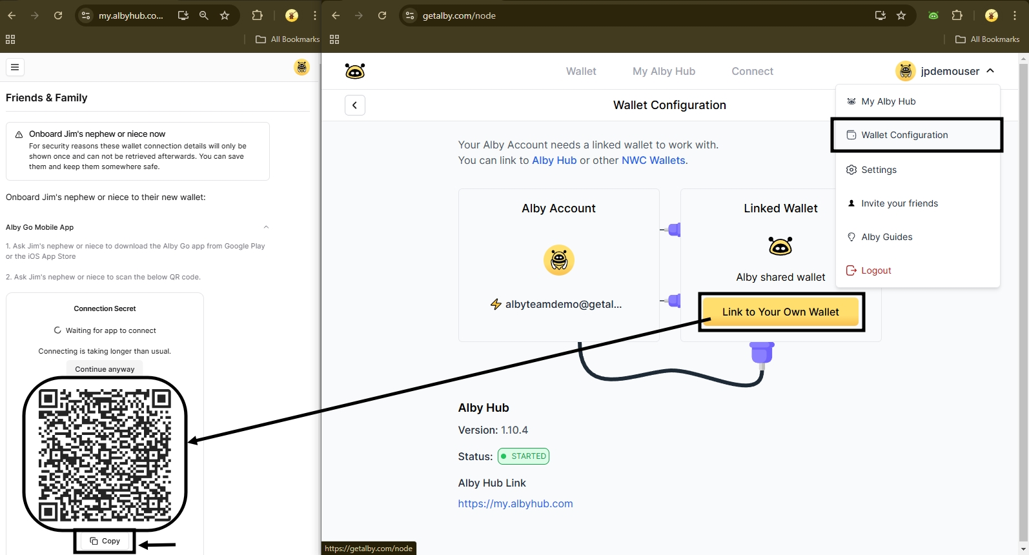Open the https://my.albyhub.com link

pyautogui.click(x=515, y=503)
